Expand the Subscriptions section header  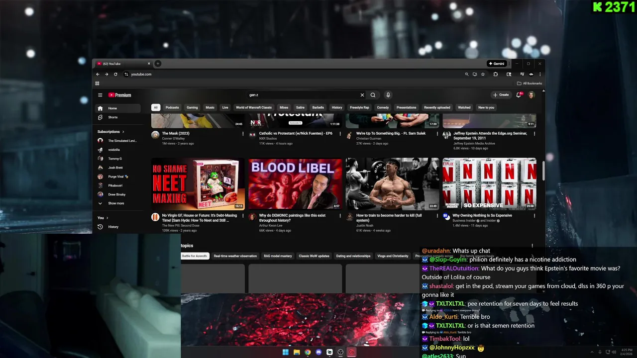coord(111,132)
